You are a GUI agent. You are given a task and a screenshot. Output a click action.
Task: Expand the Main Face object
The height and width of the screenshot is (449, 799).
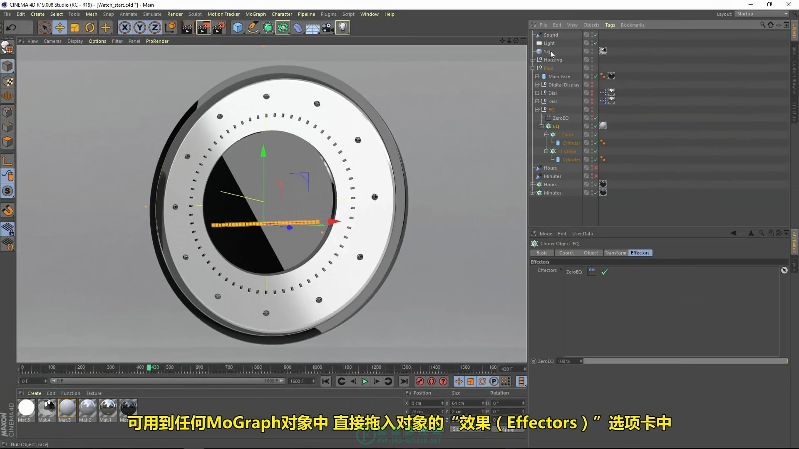(x=537, y=76)
